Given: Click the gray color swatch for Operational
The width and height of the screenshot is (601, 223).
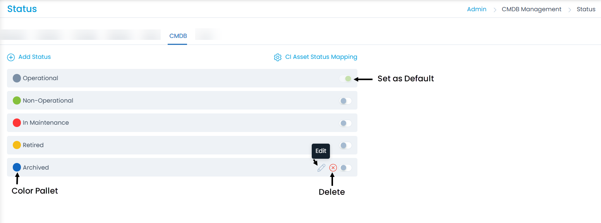Looking at the screenshot, I should tap(17, 78).
